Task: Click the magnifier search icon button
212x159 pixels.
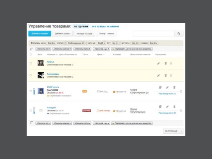Action: [179, 34]
